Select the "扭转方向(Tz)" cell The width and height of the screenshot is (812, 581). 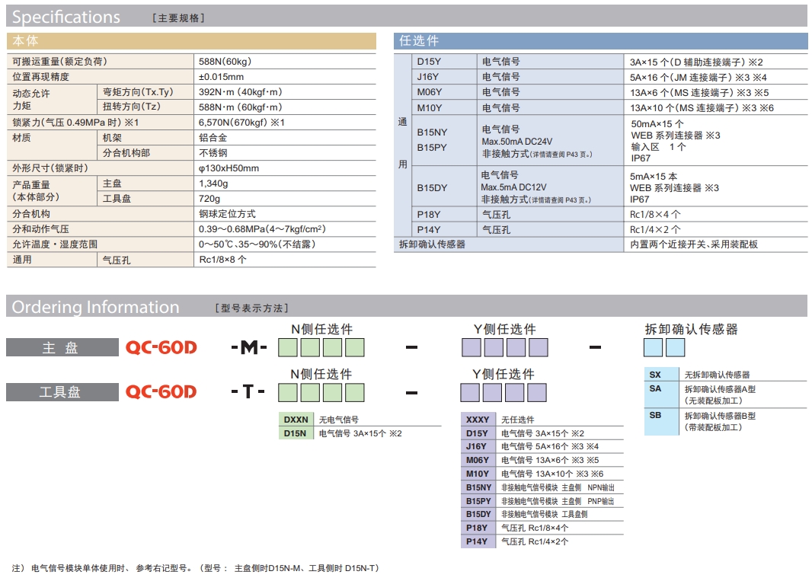coord(132,107)
